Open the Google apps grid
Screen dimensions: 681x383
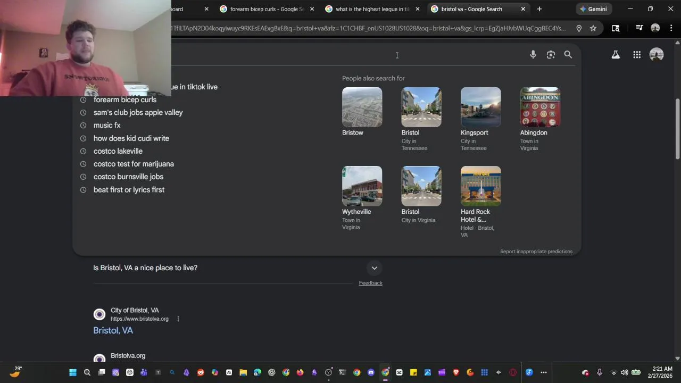[637, 55]
